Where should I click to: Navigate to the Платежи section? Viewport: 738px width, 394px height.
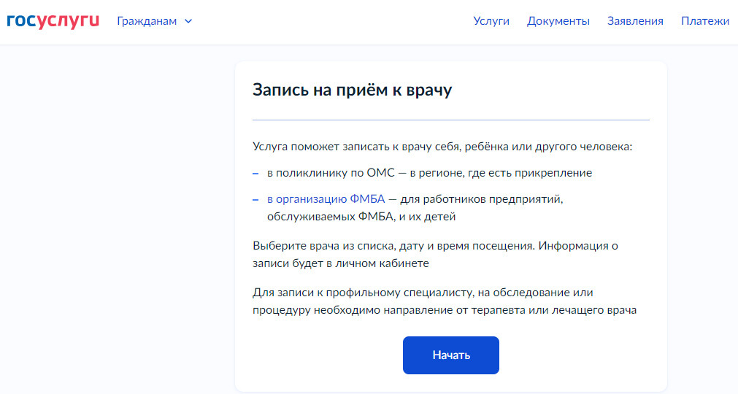(705, 21)
